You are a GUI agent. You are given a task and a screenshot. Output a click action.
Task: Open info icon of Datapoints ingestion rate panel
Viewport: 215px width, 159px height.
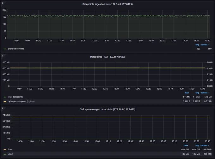pos(2,3)
